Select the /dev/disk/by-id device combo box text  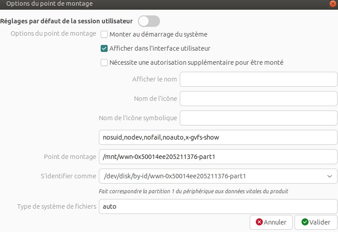[175, 176]
